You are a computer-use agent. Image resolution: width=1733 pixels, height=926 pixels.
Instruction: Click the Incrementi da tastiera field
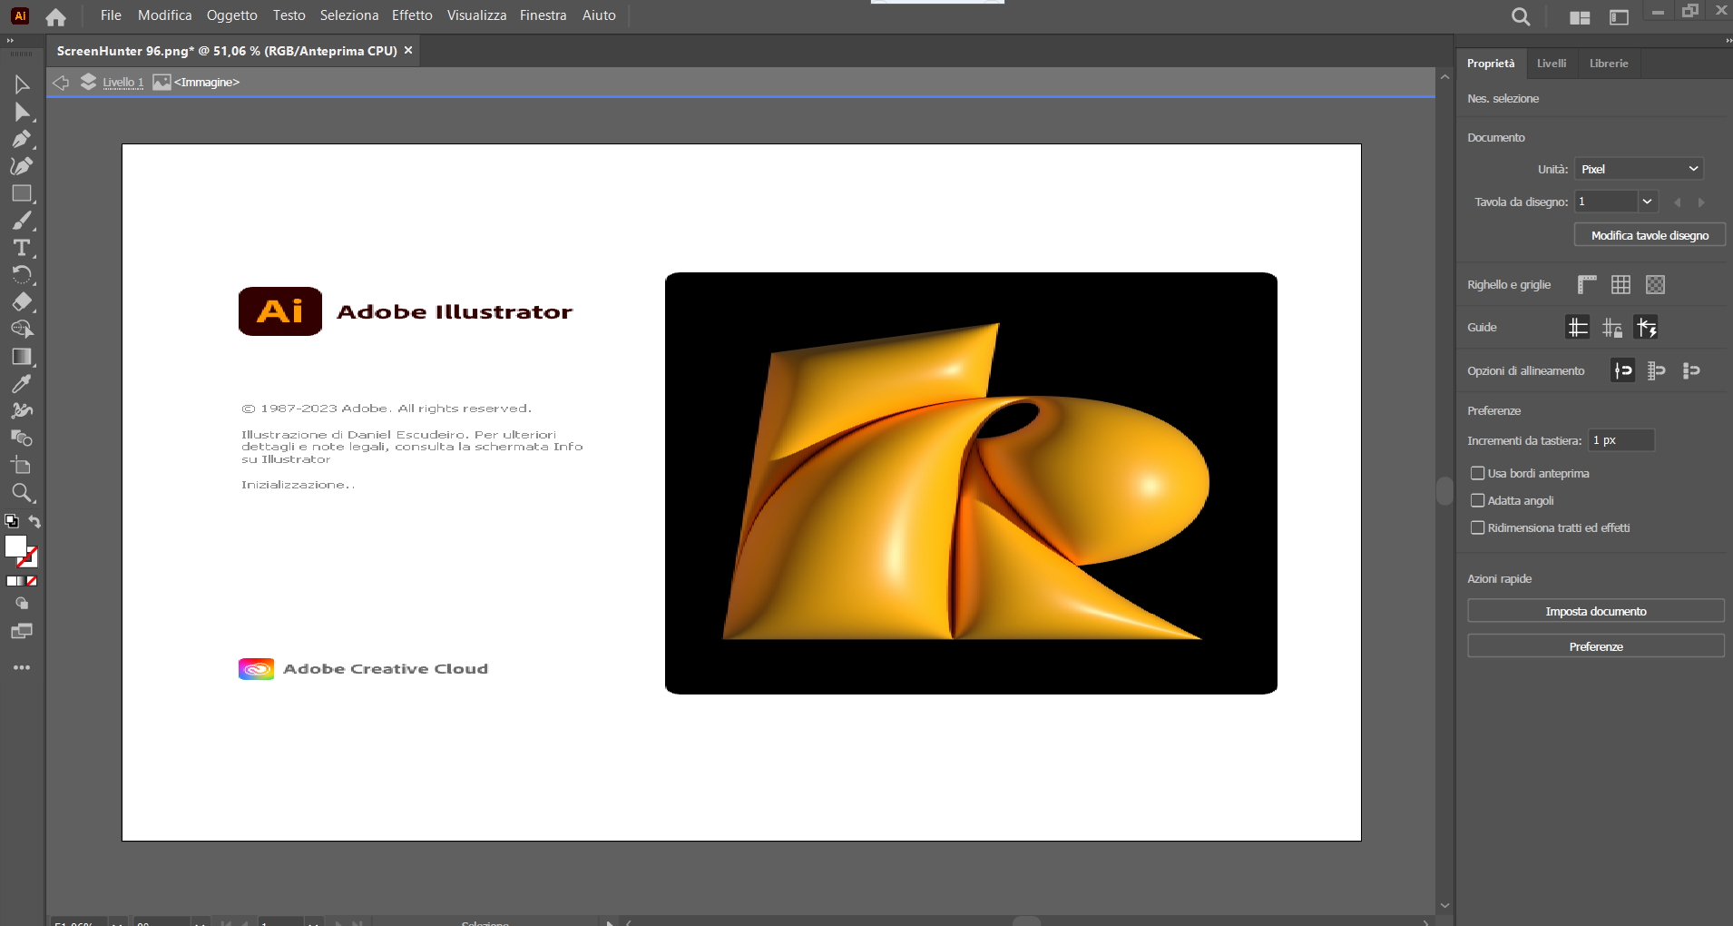click(1621, 440)
